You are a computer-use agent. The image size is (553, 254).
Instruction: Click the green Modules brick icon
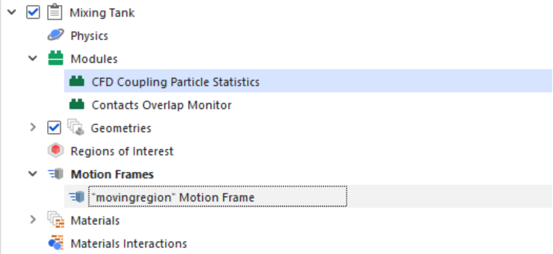coord(55,58)
